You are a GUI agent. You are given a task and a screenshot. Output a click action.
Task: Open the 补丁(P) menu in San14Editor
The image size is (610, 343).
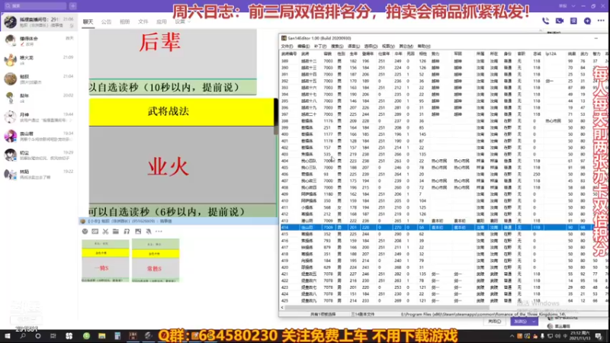pyautogui.click(x=320, y=46)
